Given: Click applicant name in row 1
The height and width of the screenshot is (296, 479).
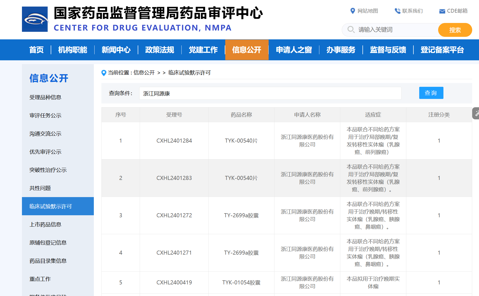Looking at the screenshot, I should point(307,141).
